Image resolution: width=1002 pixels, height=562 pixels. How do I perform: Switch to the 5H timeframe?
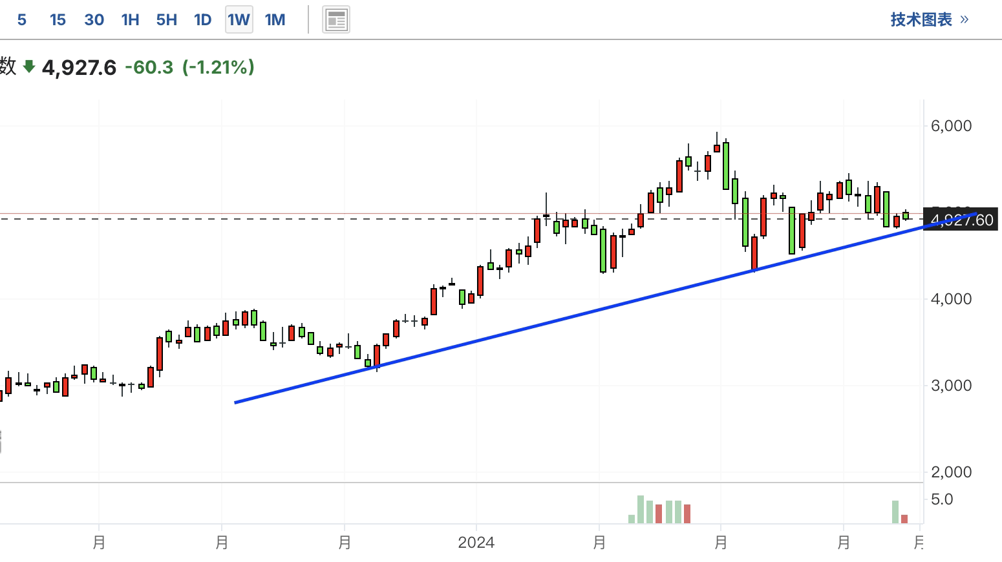tap(166, 19)
